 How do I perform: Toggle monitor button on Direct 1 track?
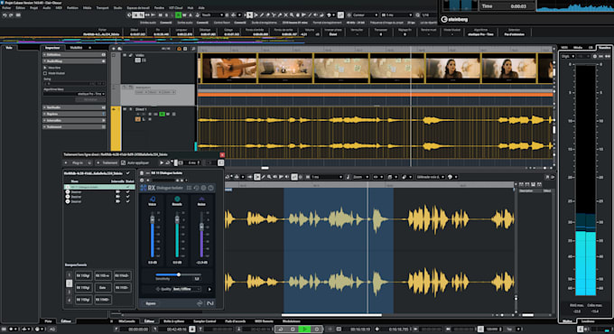coord(144,115)
